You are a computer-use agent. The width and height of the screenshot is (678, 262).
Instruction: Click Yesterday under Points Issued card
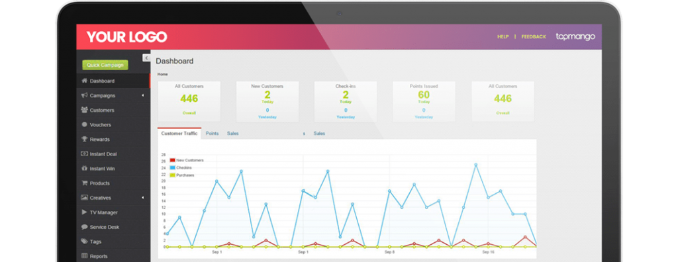coord(424,117)
